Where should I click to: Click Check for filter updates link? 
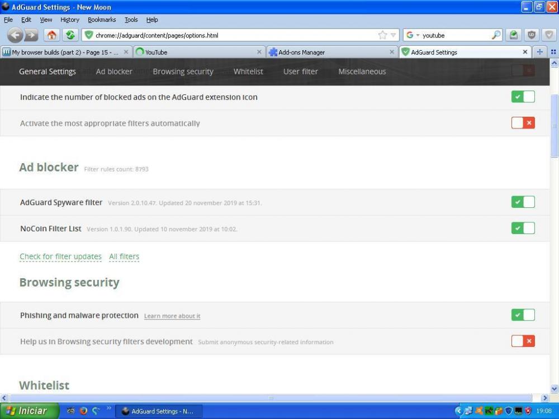pos(60,256)
